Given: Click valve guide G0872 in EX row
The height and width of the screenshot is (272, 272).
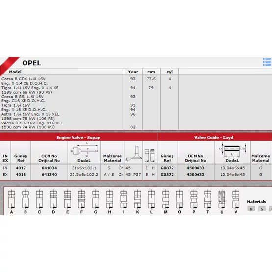Looking at the screenshot, I should [x=167, y=174].
